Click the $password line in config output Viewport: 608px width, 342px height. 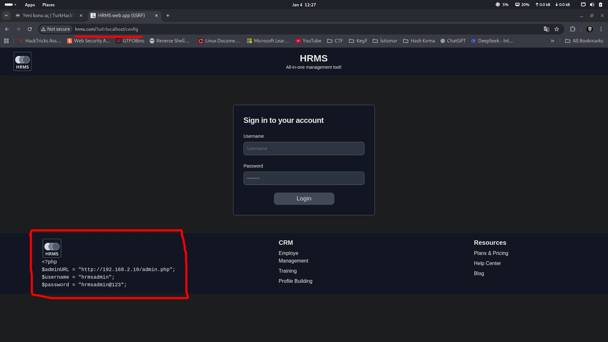84,285
